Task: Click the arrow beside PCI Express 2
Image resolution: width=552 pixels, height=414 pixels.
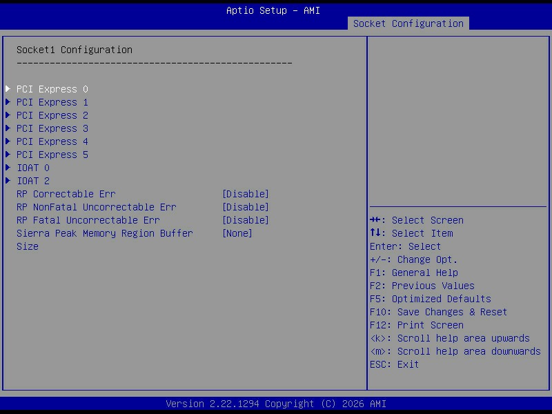Action: pyautogui.click(x=8, y=115)
